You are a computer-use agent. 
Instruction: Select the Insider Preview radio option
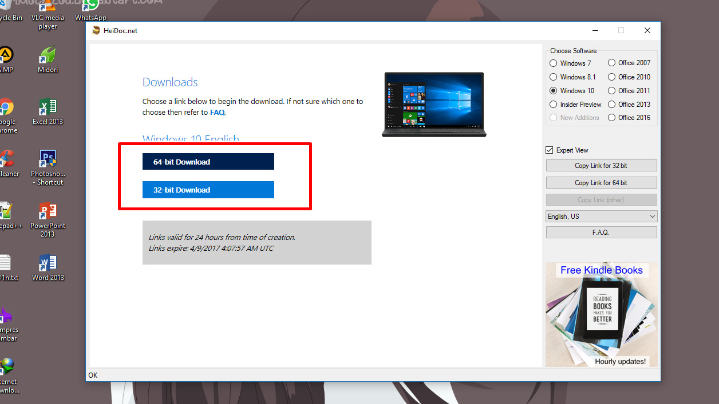pos(553,105)
